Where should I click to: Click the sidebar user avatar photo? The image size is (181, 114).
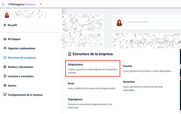7,14
